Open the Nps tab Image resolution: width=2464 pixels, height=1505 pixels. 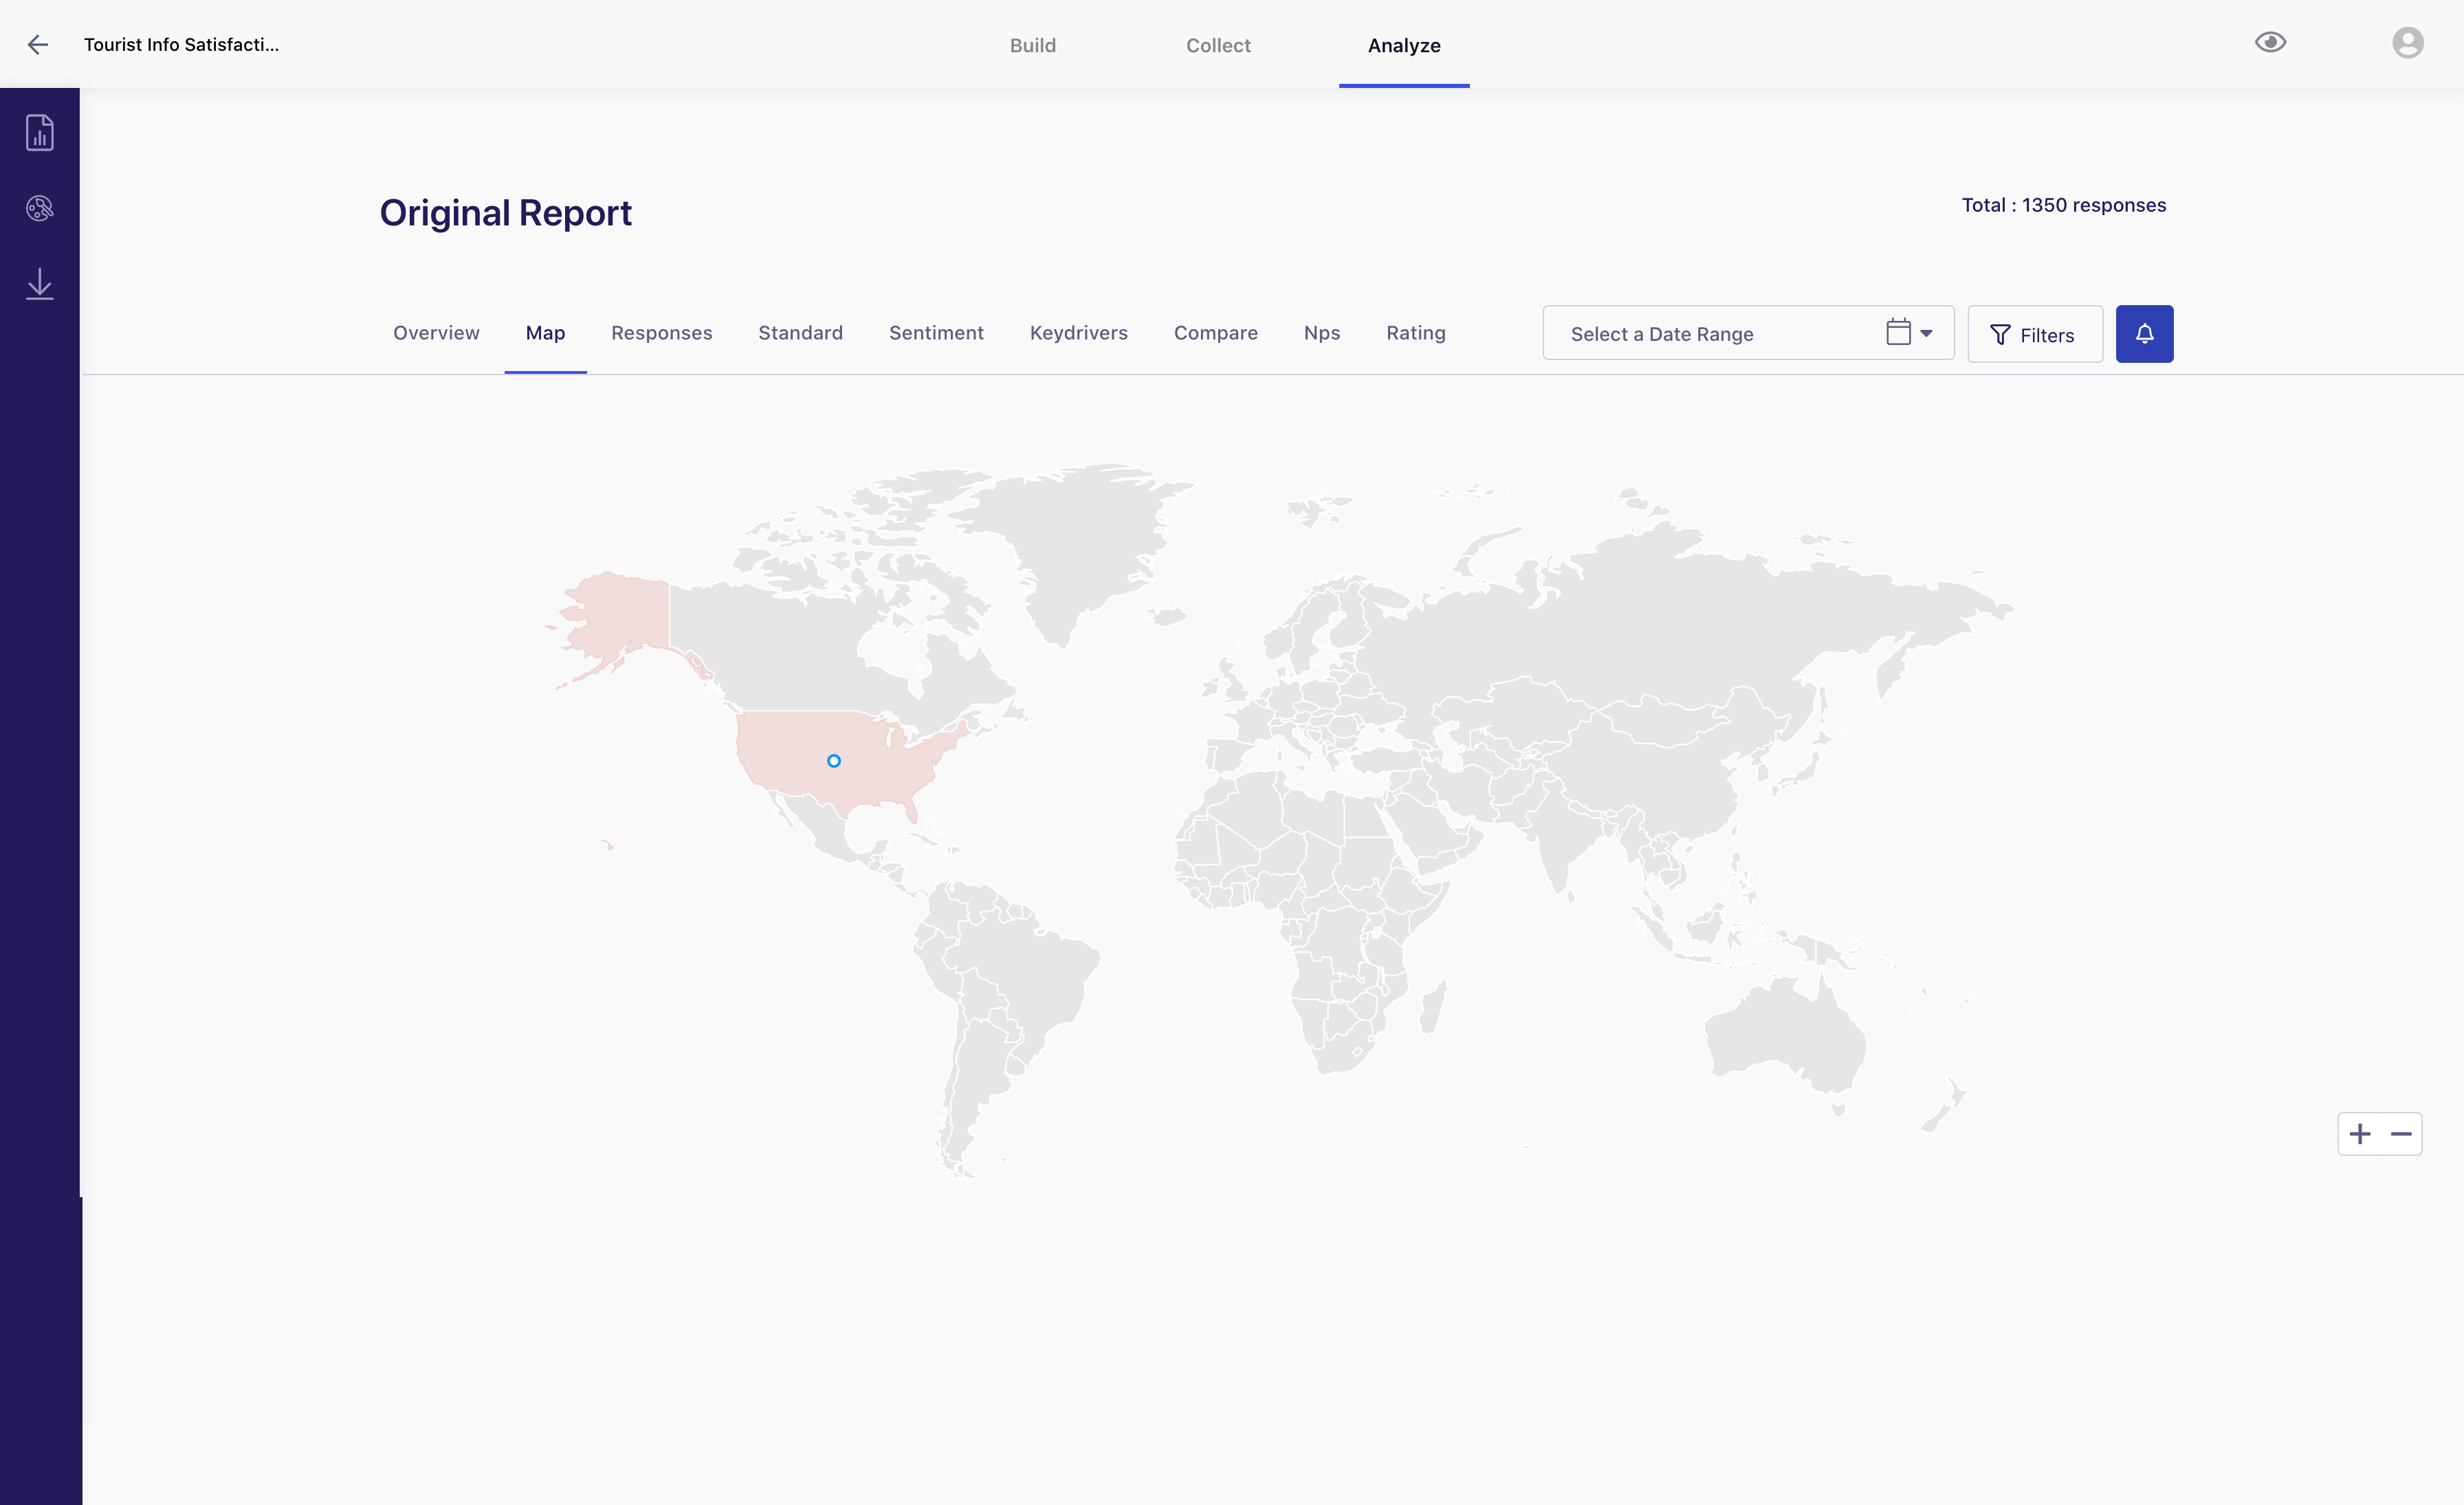click(x=1321, y=333)
